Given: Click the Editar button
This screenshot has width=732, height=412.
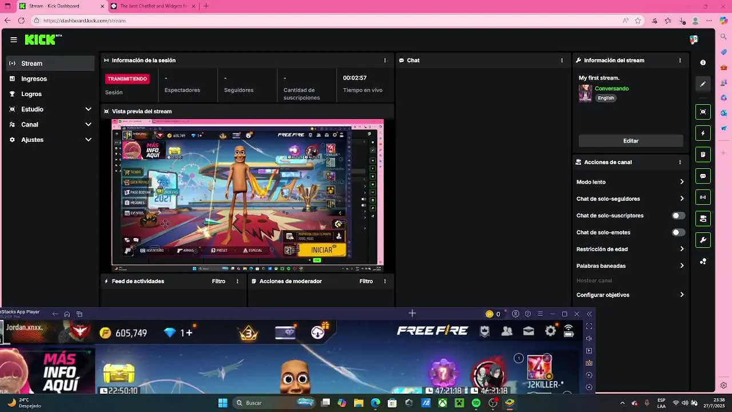Looking at the screenshot, I should pyautogui.click(x=631, y=141).
